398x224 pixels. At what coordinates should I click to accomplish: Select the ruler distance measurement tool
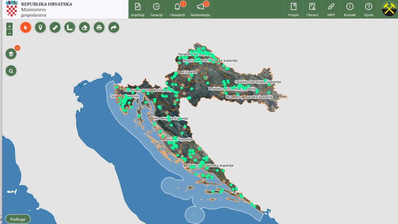pyautogui.click(x=55, y=28)
